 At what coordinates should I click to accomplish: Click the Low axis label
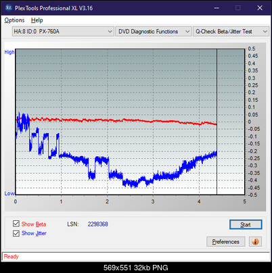point(9,193)
